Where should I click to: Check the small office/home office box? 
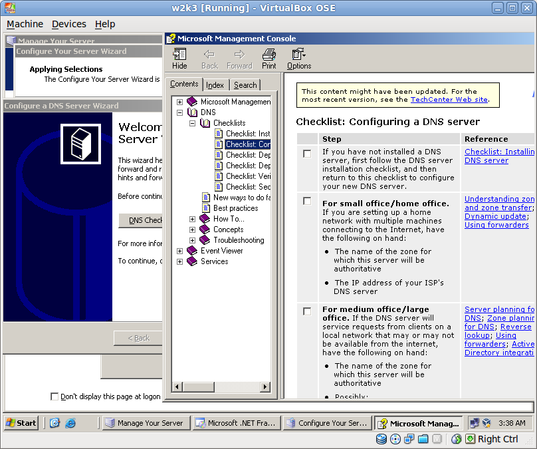[307, 201]
